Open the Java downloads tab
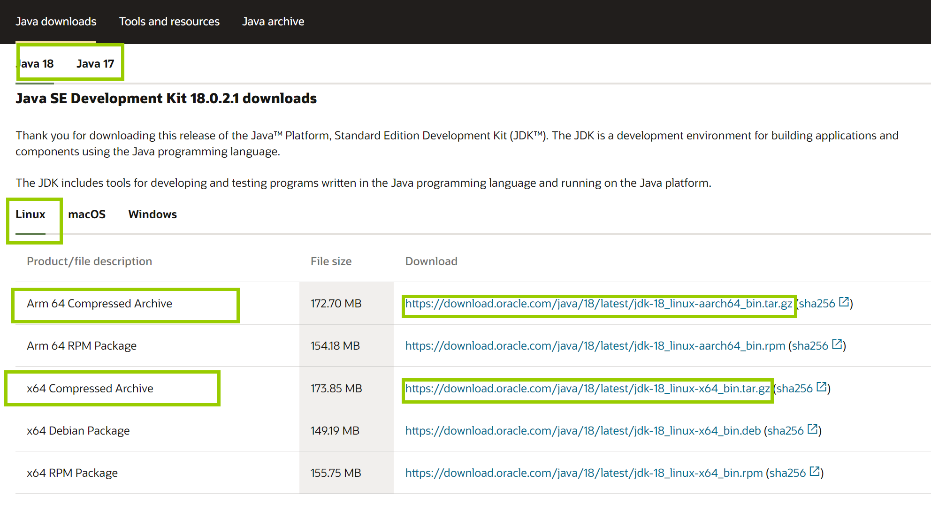This screenshot has height=520, width=931. (56, 22)
